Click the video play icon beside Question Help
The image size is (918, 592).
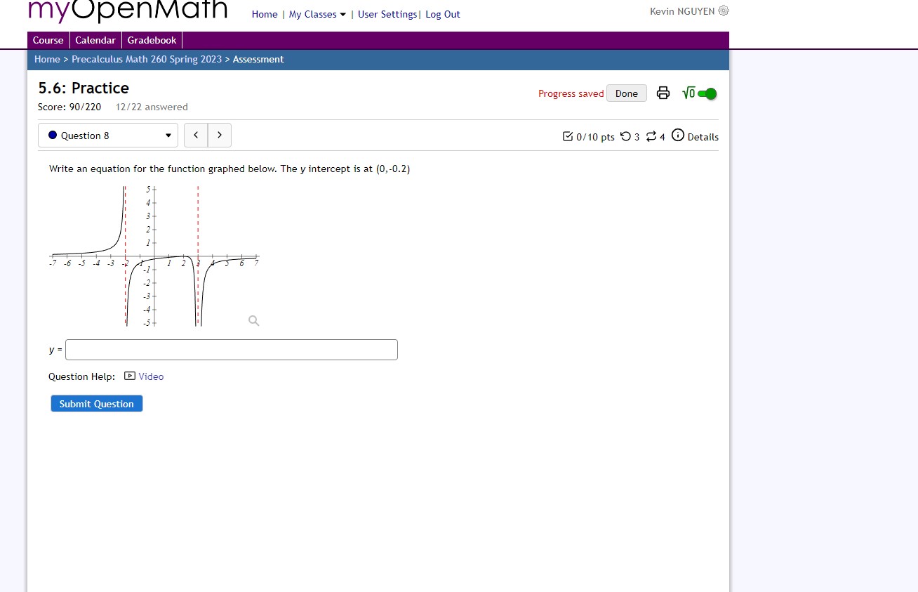coord(129,376)
